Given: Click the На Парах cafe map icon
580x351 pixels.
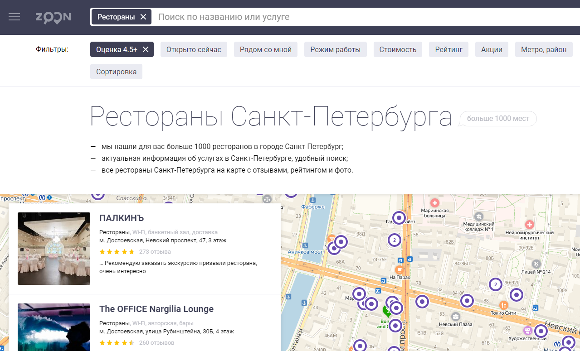Looking at the screenshot, I should point(399,269).
